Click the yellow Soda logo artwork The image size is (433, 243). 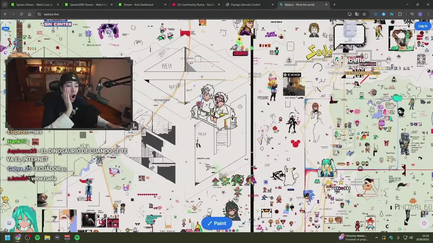click(x=319, y=52)
